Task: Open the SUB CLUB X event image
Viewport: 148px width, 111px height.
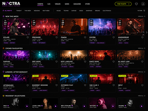Action: pyautogui.click(x=102, y=79)
